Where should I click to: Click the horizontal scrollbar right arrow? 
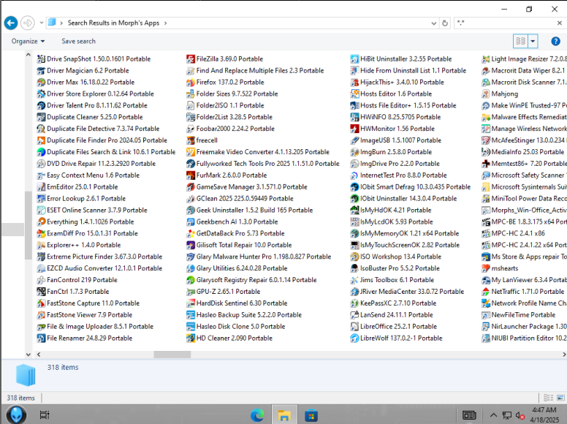tap(563, 355)
